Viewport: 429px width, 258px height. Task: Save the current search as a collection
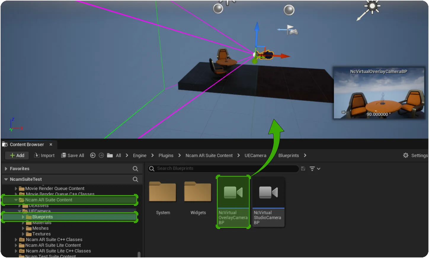coord(303,168)
